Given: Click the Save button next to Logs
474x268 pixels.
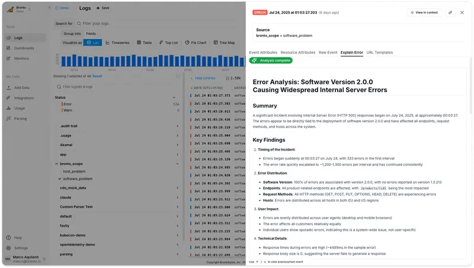Looking at the screenshot, I should (103, 8).
